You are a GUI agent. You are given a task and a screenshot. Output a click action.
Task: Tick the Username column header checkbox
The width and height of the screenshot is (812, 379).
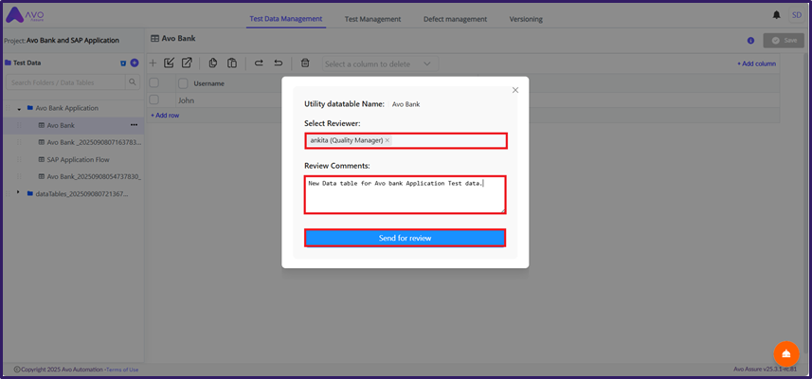pos(183,83)
